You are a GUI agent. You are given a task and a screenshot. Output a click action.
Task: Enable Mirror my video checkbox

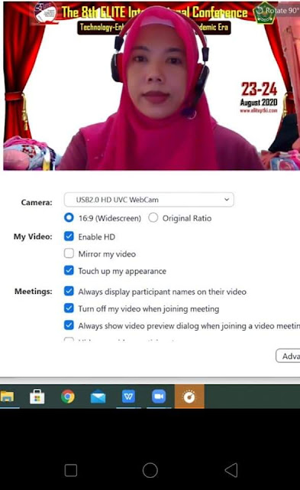[69, 253]
